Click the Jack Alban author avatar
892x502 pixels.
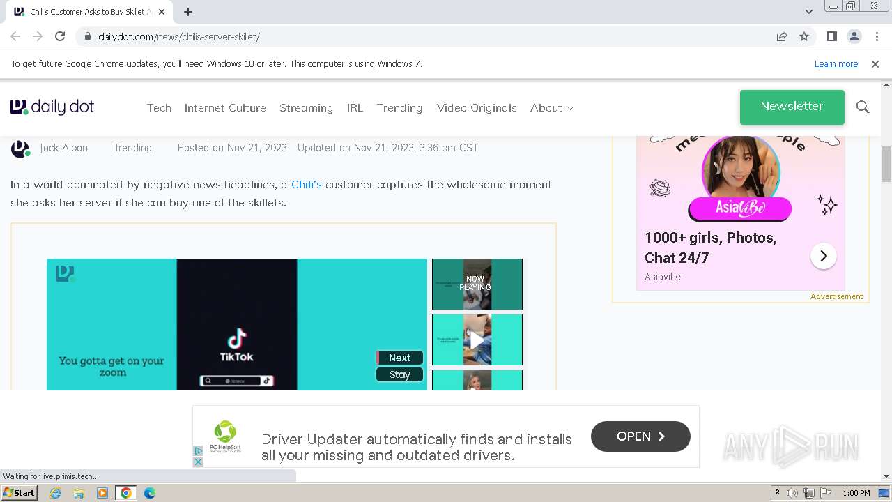tap(20, 149)
